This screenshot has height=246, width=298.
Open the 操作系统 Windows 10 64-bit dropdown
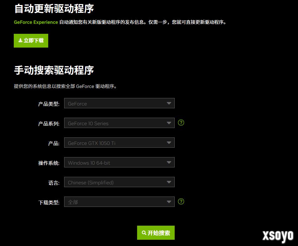[x=119, y=162]
